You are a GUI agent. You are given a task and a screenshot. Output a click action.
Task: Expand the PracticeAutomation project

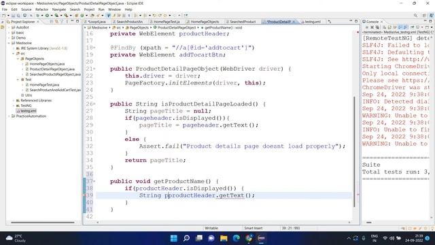click(x=9, y=116)
